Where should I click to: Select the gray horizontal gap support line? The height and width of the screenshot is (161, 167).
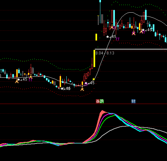(x=131, y=49)
